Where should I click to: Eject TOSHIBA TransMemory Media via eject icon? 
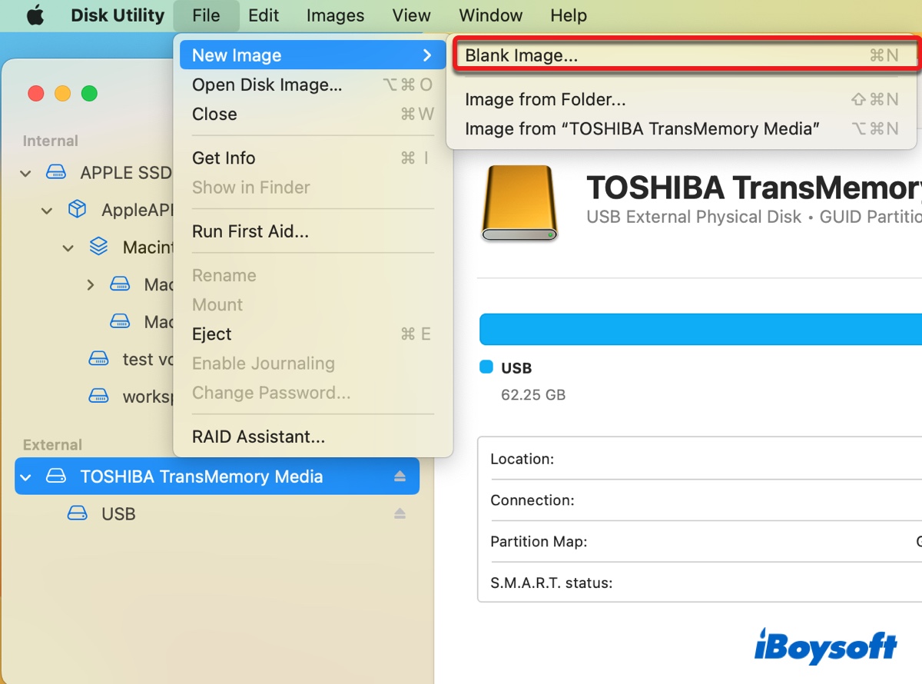click(400, 476)
